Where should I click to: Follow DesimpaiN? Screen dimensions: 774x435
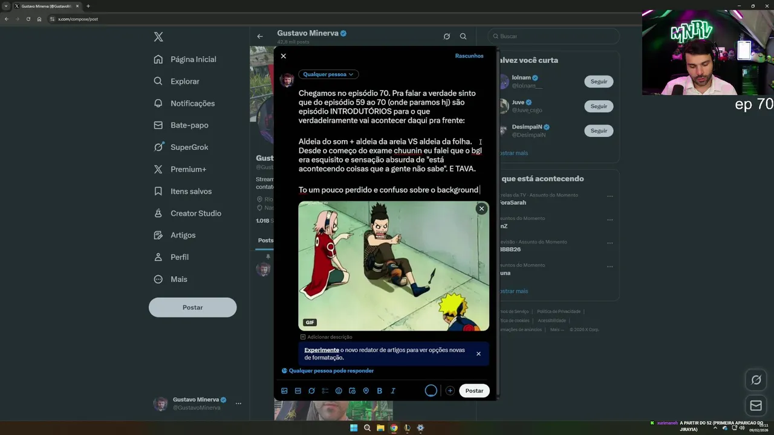coord(599,130)
